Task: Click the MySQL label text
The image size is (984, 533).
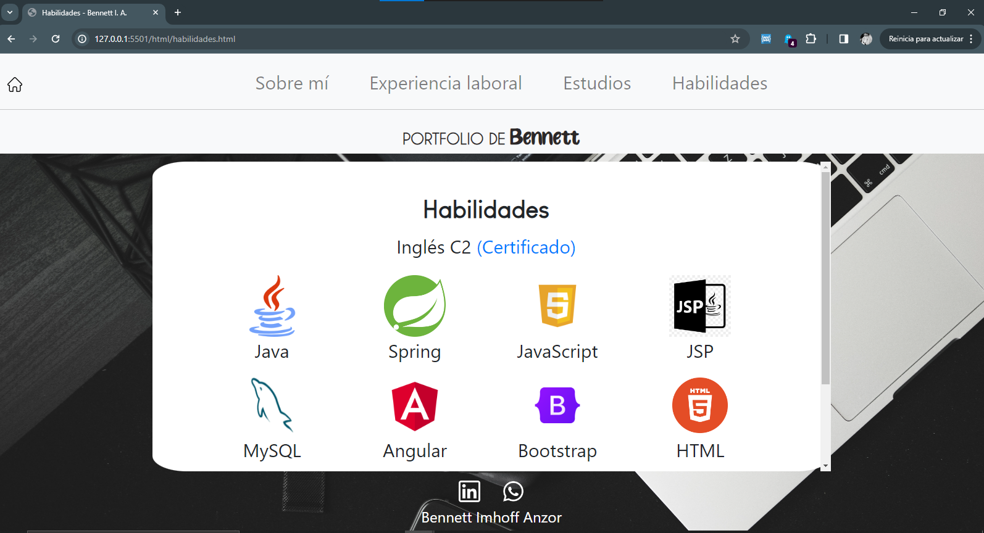Action: click(x=272, y=452)
